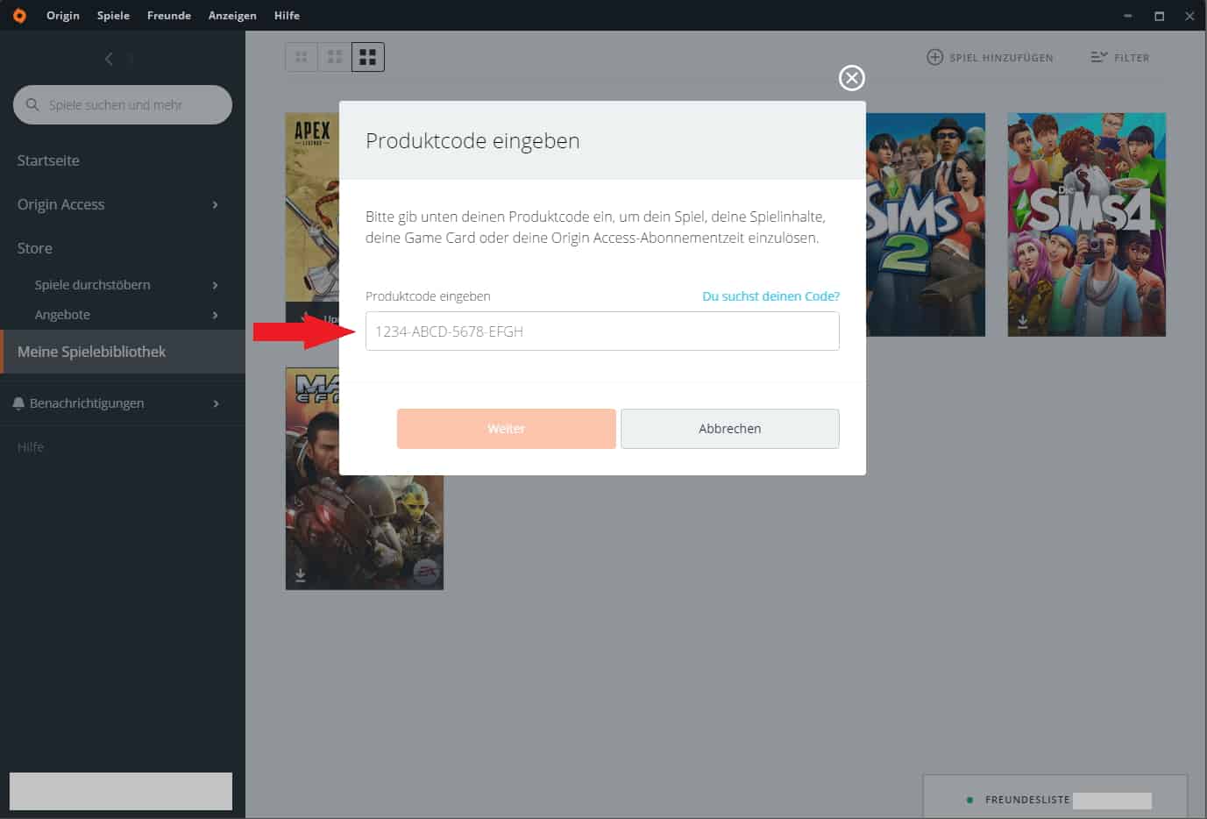Viewport: 1207px width, 819px height.
Task: Expand Benachrichtigungen chevron
Action: [215, 403]
